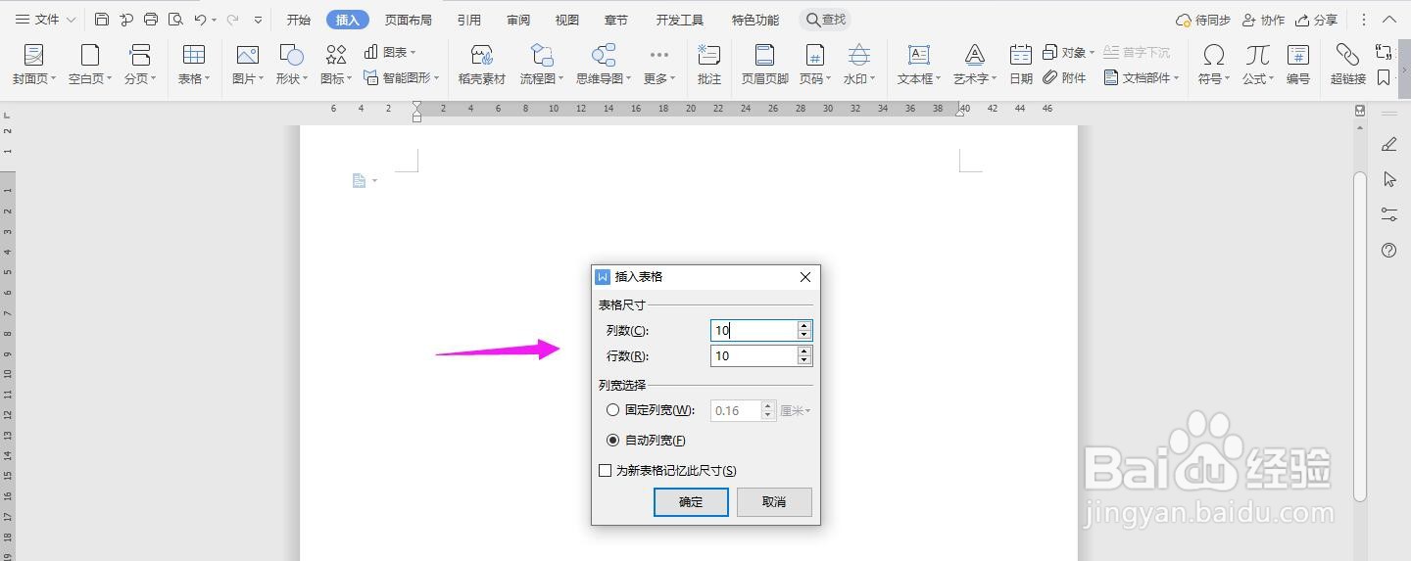Image resolution: width=1411 pixels, height=561 pixels.
Task: Click the columns (列数) input field
Action: tap(754, 331)
